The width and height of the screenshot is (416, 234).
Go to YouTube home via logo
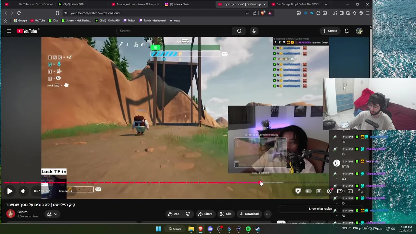tap(27, 31)
